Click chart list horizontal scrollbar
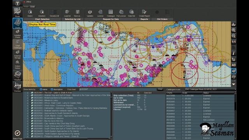The image size is (249, 140). tap(67, 139)
